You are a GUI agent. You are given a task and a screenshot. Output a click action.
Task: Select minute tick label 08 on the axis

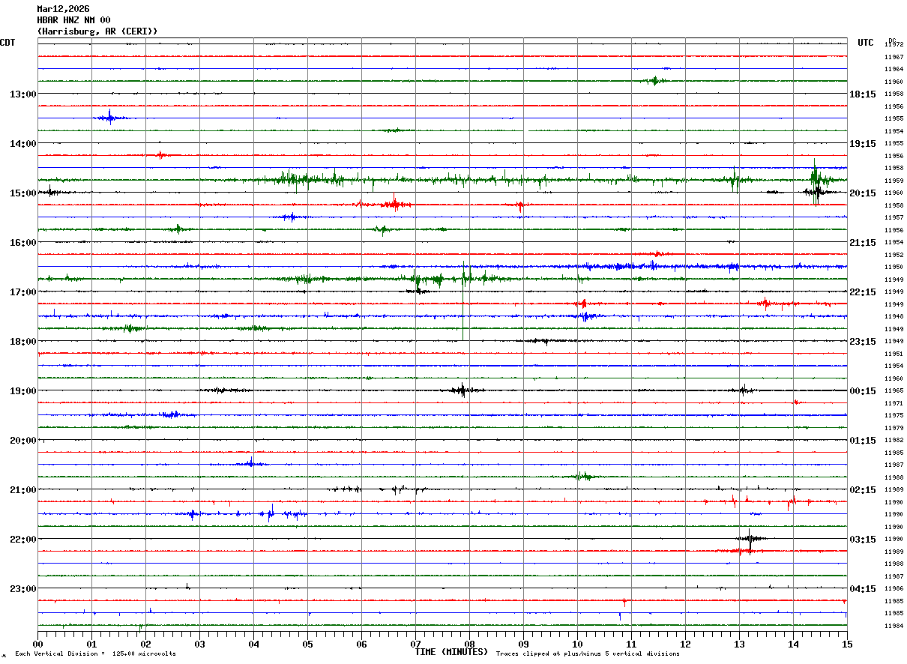point(469,644)
